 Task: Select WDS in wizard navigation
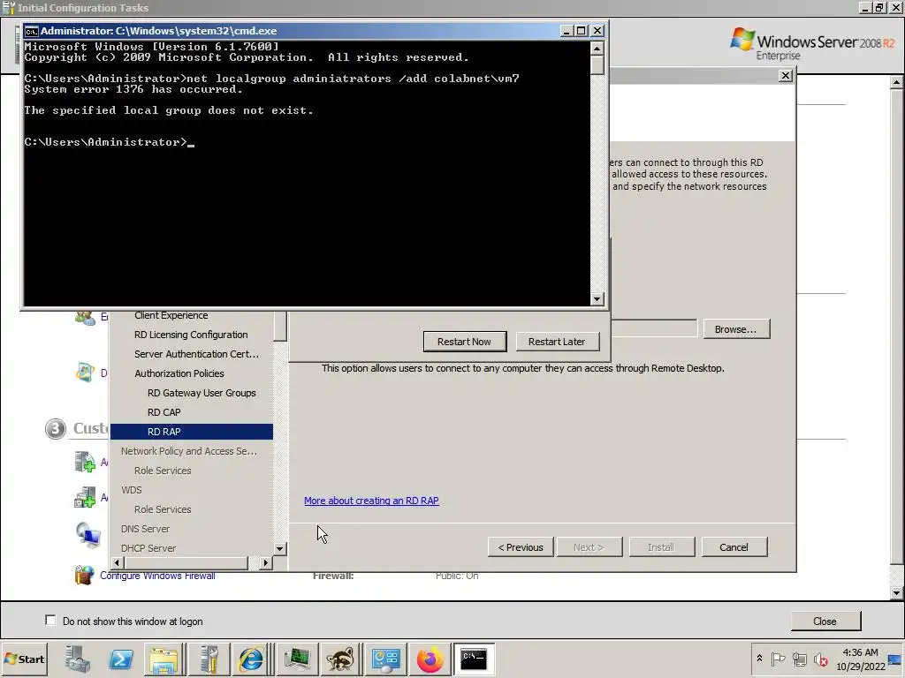131,490
